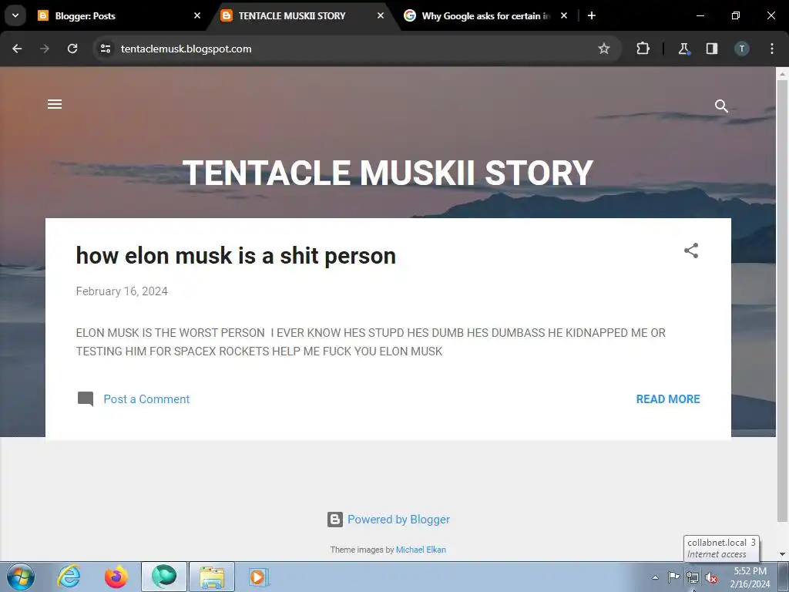The image size is (789, 592).
Task: Click the post body text excerpt
Action: point(371,341)
